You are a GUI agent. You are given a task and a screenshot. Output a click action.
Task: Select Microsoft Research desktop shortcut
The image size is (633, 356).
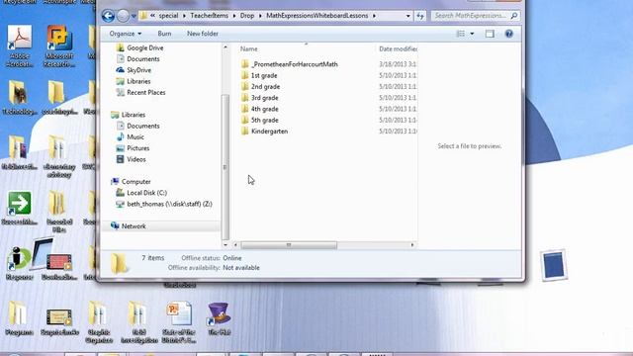pos(59,45)
